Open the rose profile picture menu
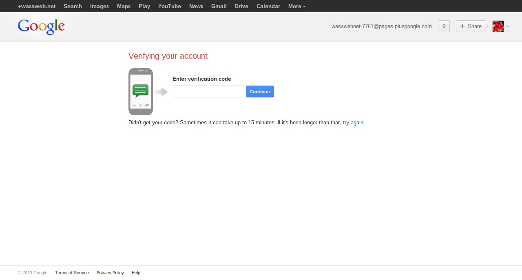Viewport: 522px width, 280px height. pyautogui.click(x=498, y=26)
